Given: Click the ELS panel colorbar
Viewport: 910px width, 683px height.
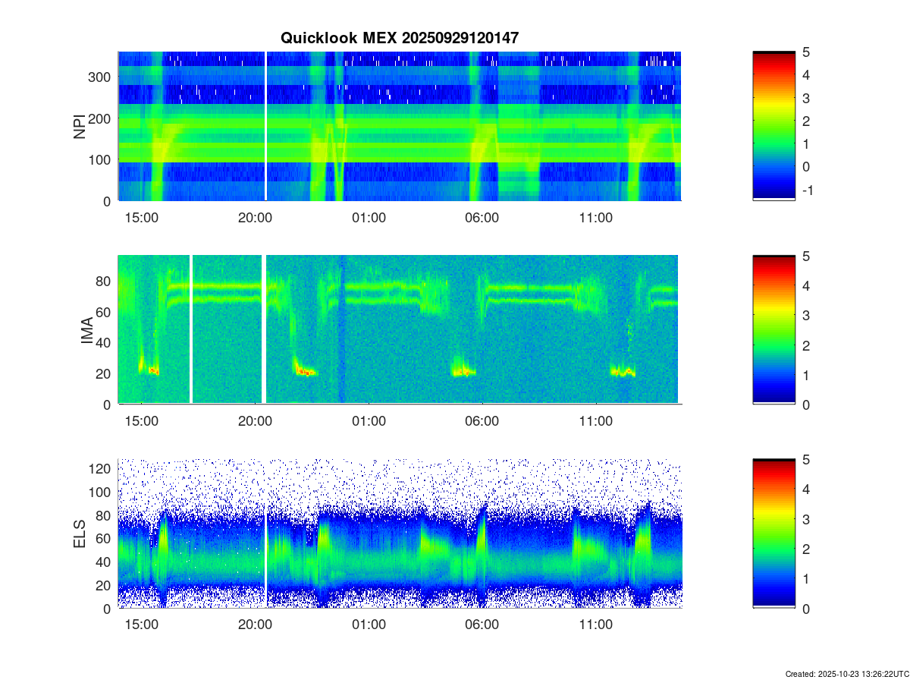Looking at the screenshot, I should pyautogui.click(x=773, y=533).
